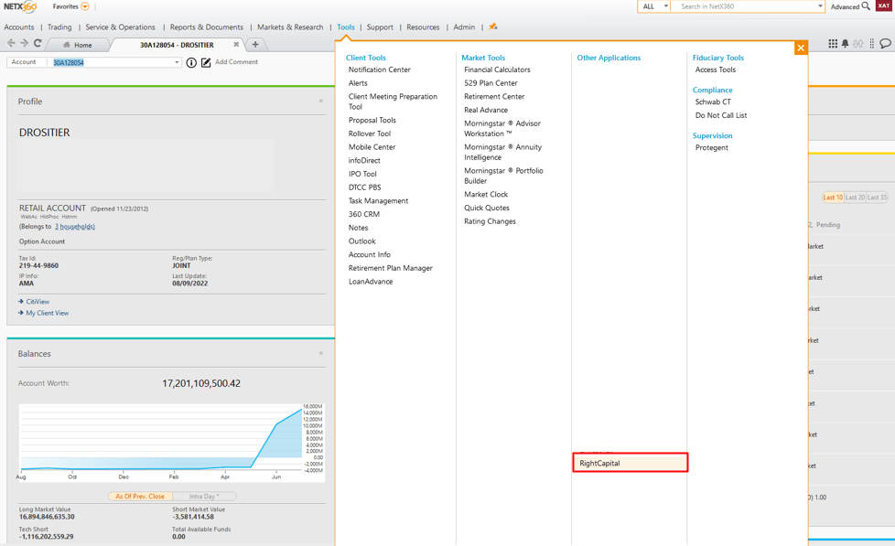
Task: Click the Advanced search magnifier icon
Action: pyautogui.click(x=866, y=6)
